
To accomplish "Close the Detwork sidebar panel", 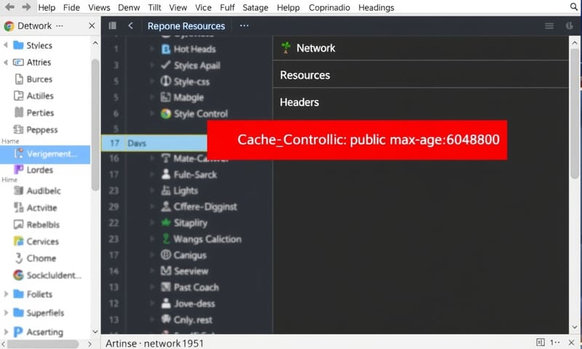I will pyautogui.click(x=92, y=25).
